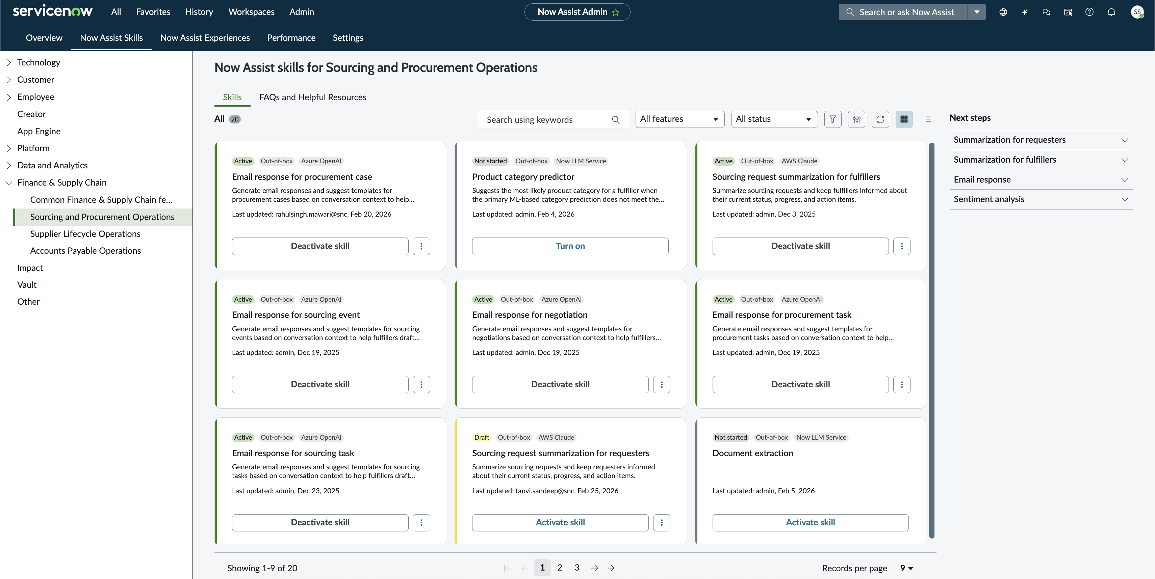Select Supplier Lifecycle Operations in tree
The image size is (1155, 579).
[x=85, y=234]
